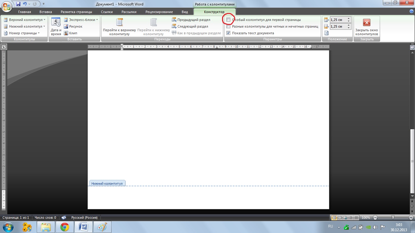Open Word help question mark icon
Image resolution: width=415 pixels, height=233 pixels.
[x=411, y=12]
